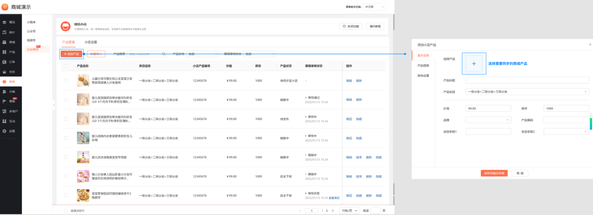The height and width of the screenshot is (215, 593).
Task: Check the box for 婴儿纯棉内衣套装 row
Action: click(x=66, y=138)
